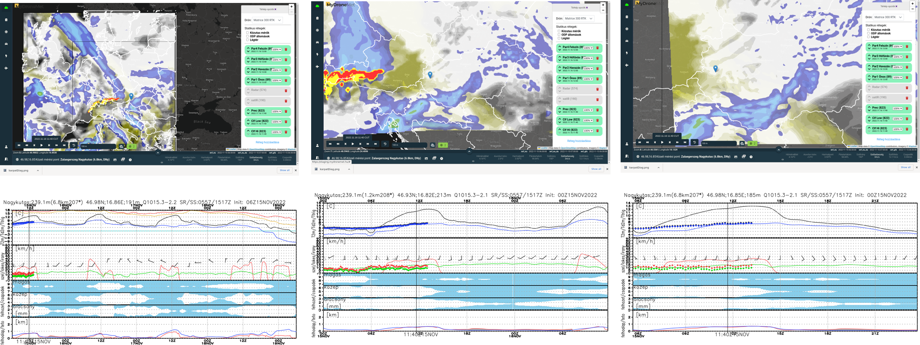Image resolution: width=920 pixels, height=345 pixels.
Task: Click the drone icon next to altitude field, middle screenshot
Action: click(x=432, y=145)
